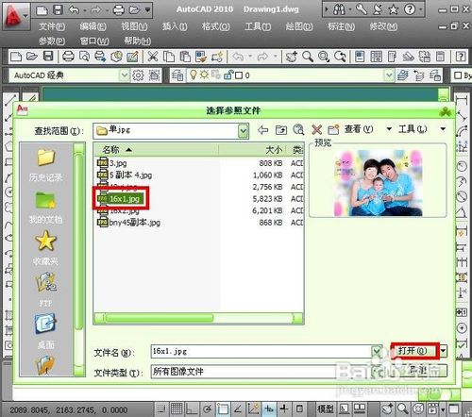Toggle Object Snap in status bar
This screenshot has width=472, height=417.
coord(223,409)
